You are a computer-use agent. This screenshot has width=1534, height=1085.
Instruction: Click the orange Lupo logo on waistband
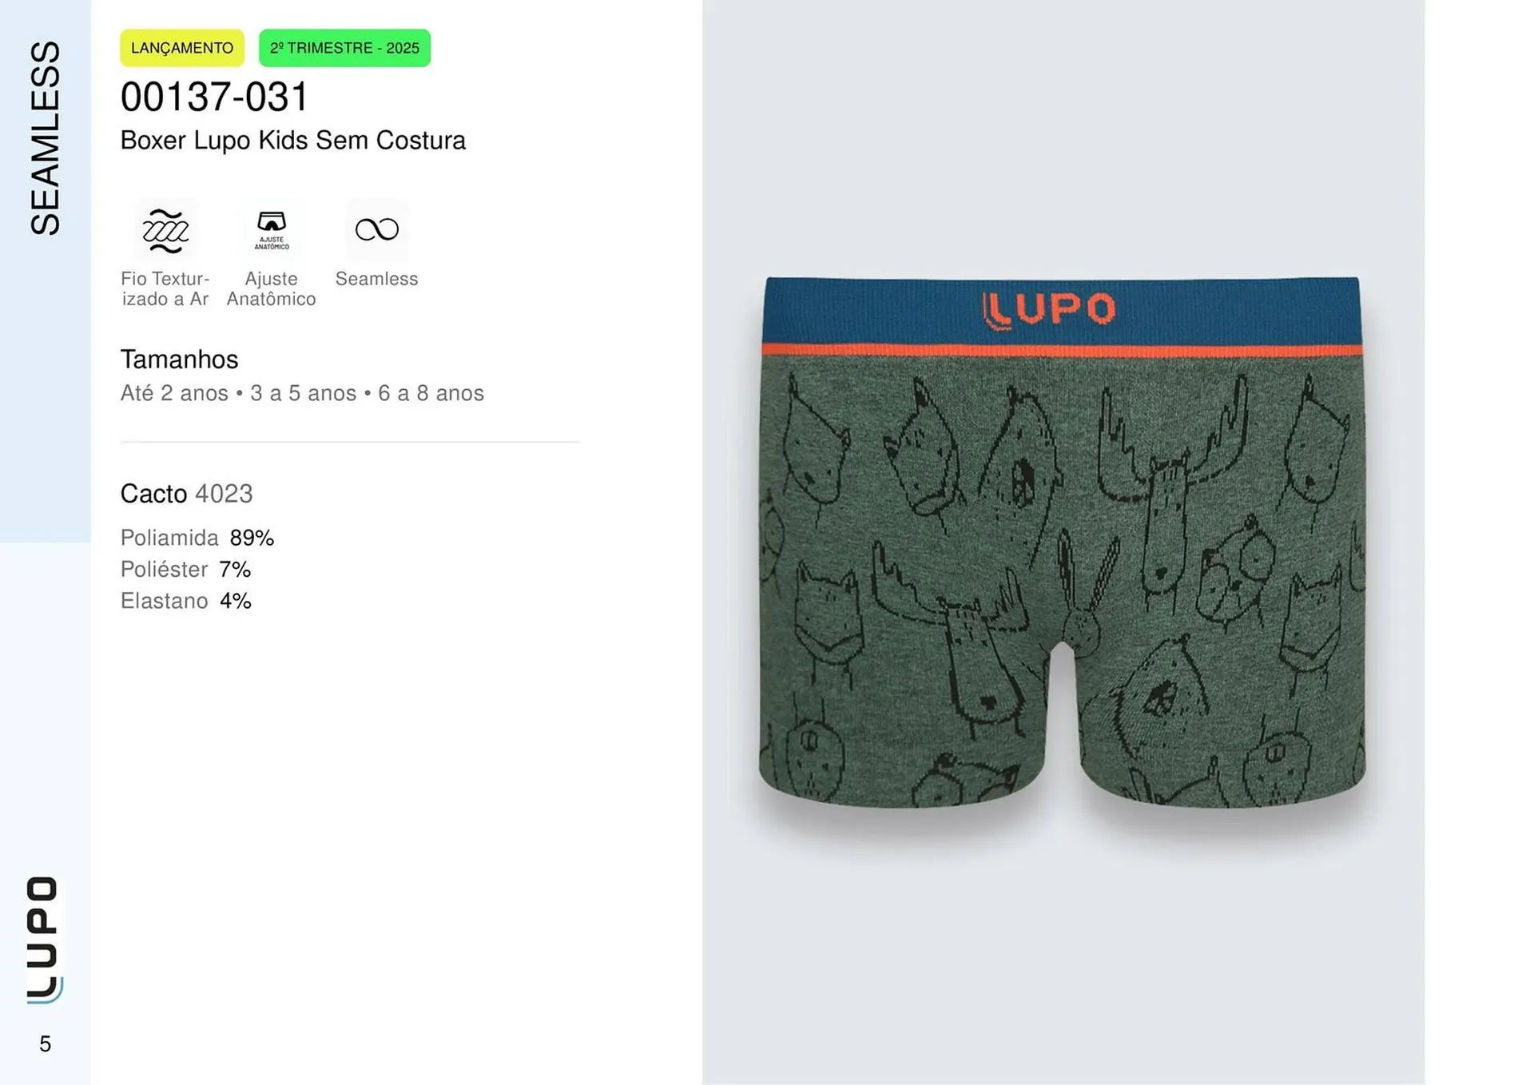pos(1049,310)
